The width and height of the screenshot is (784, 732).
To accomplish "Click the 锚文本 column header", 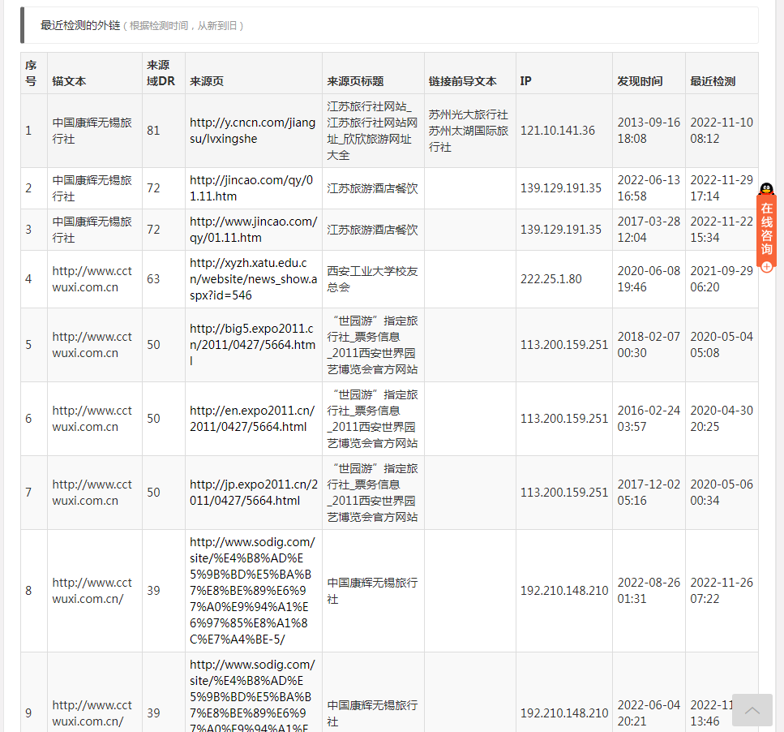I will tap(69, 81).
